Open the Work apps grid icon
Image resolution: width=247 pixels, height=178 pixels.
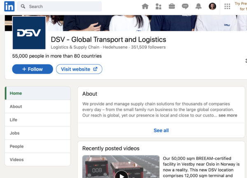click(227, 7)
